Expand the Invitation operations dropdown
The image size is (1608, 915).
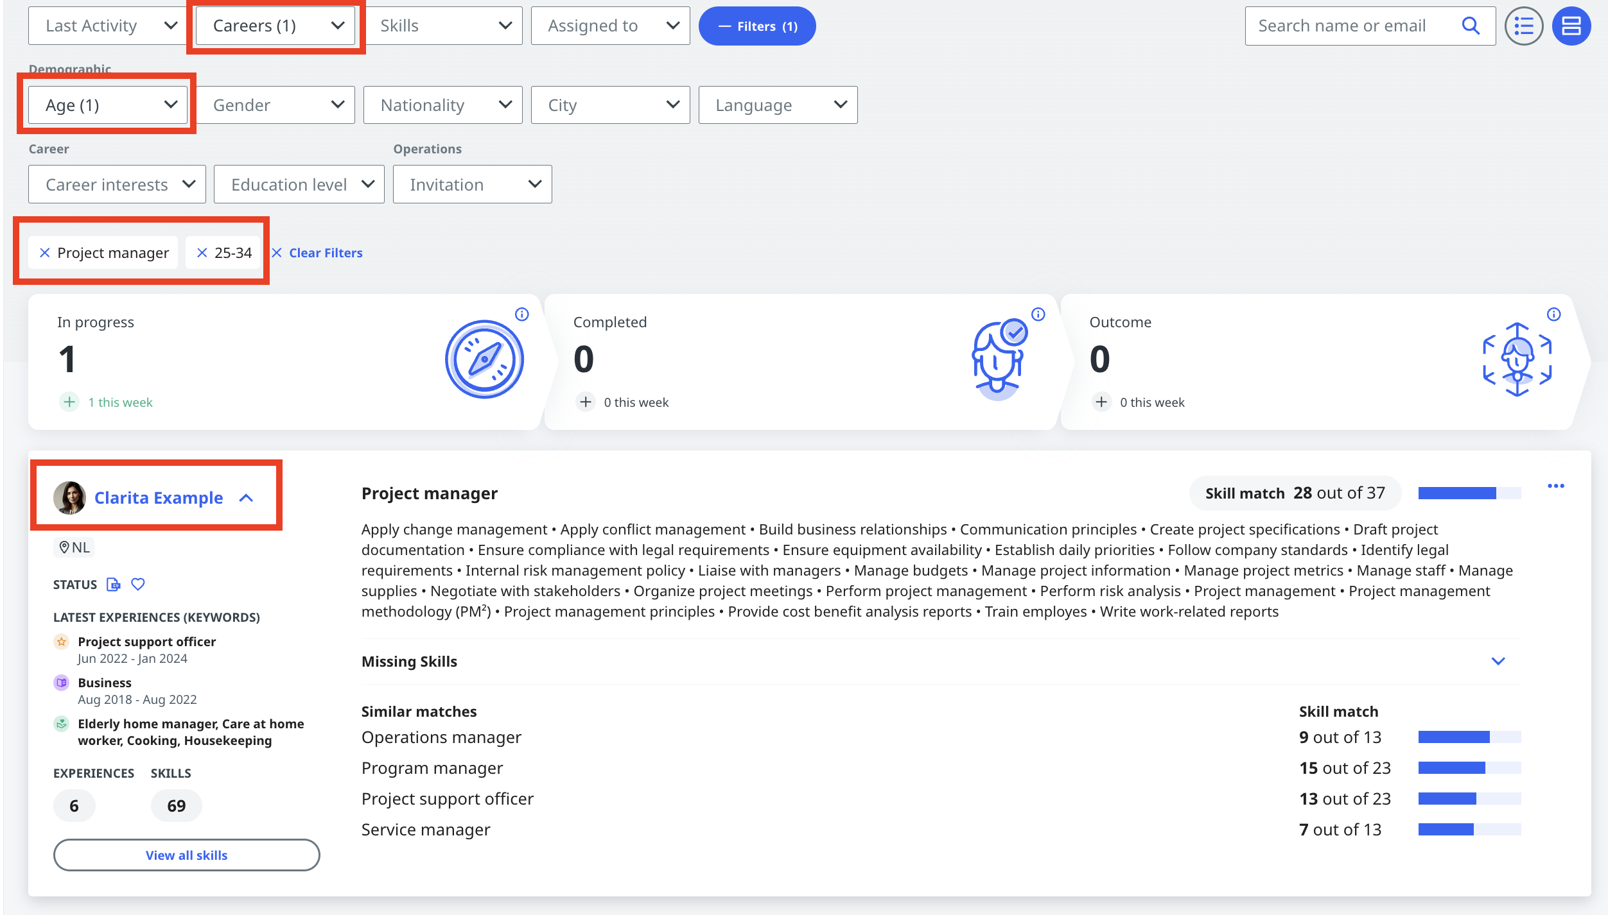(x=471, y=184)
